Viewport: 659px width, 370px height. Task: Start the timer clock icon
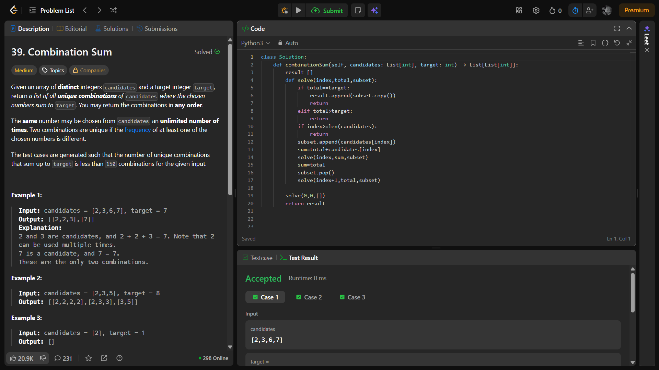pos(575,10)
